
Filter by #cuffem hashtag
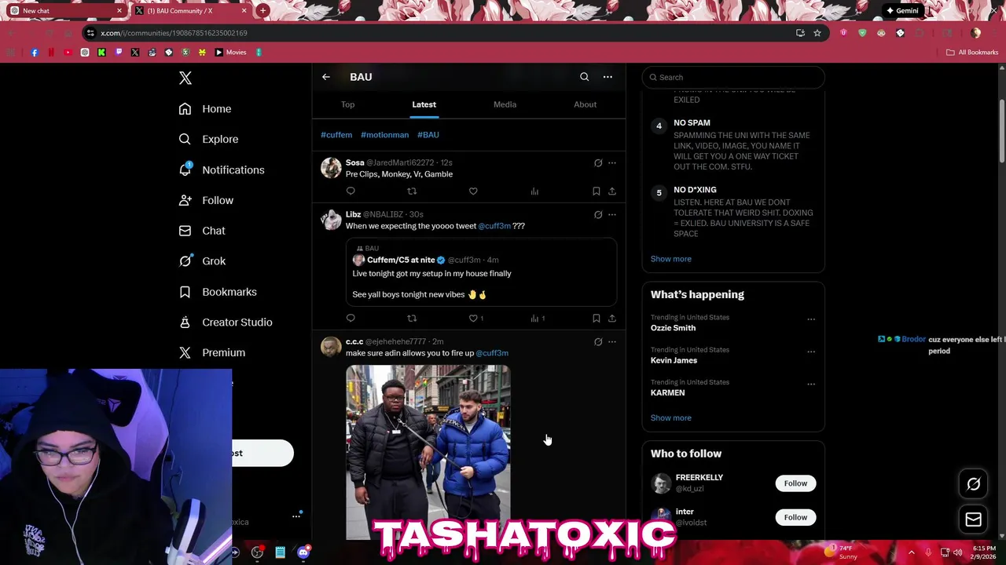(336, 135)
